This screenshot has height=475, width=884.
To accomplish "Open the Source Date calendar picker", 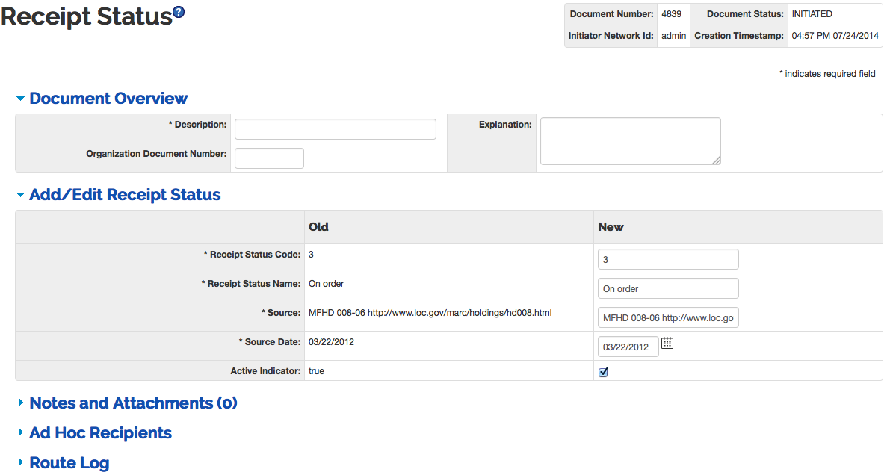I will tap(667, 344).
